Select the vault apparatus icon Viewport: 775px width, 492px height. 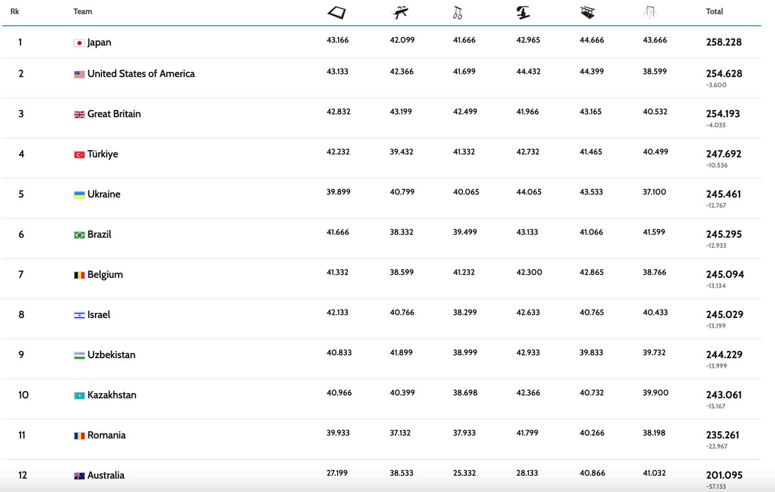tap(522, 12)
